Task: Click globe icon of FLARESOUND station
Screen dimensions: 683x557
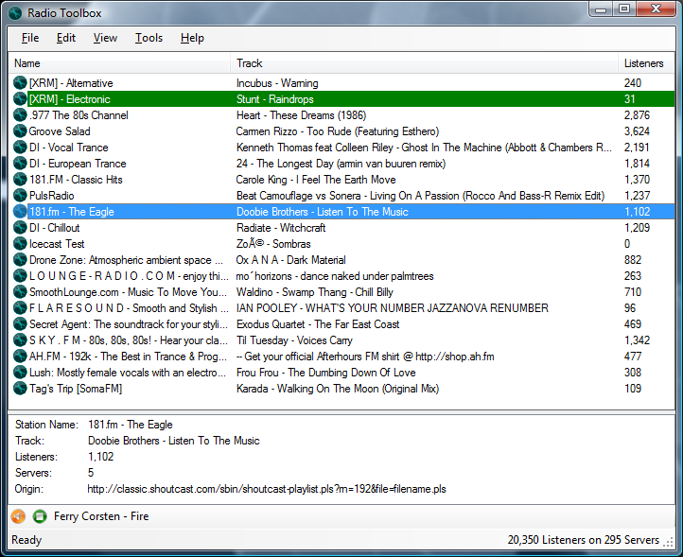Action: tap(20, 308)
